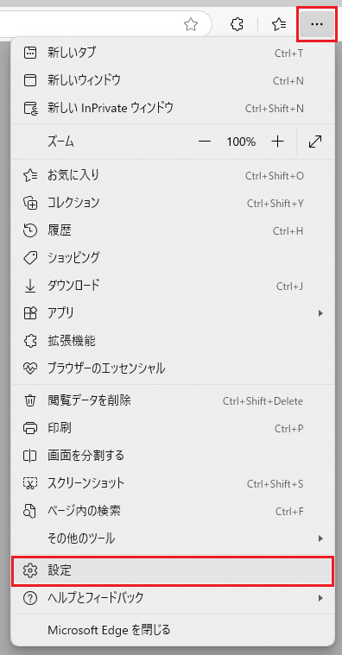342x655 pixels.
Task: Choose 閲覧データを削除
Action: tap(173, 401)
